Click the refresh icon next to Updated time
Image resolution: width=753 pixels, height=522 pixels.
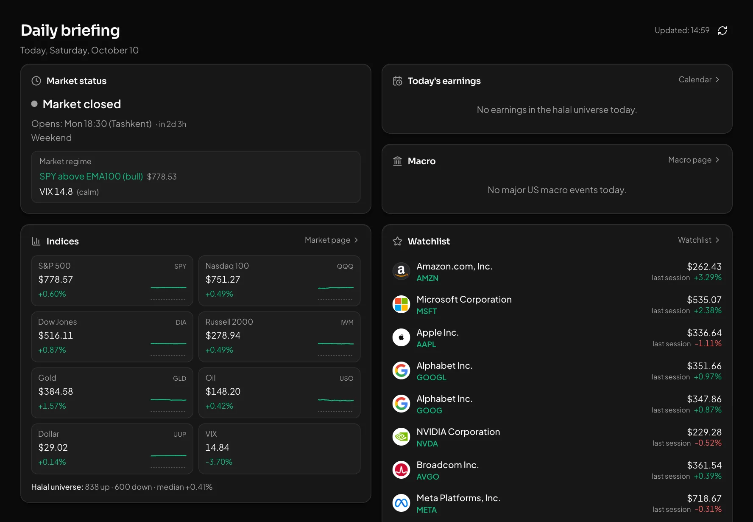coord(722,31)
